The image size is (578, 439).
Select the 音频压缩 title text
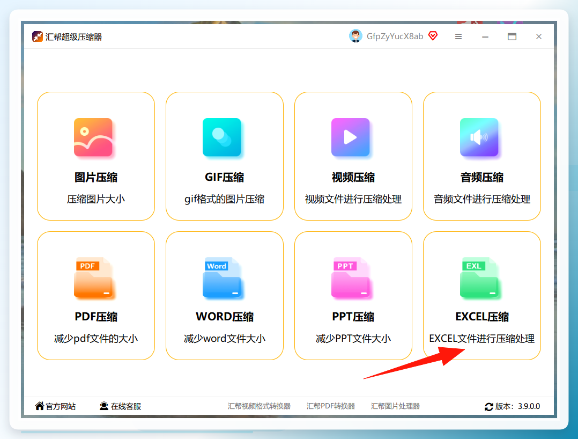(482, 178)
